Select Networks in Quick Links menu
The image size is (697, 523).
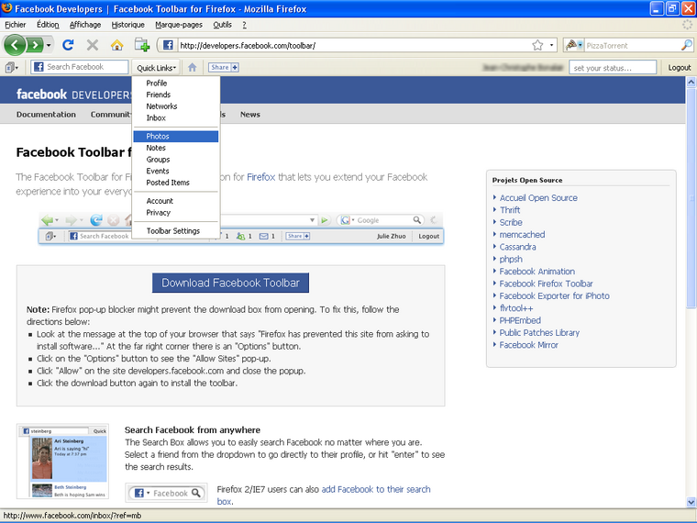[x=175, y=106]
